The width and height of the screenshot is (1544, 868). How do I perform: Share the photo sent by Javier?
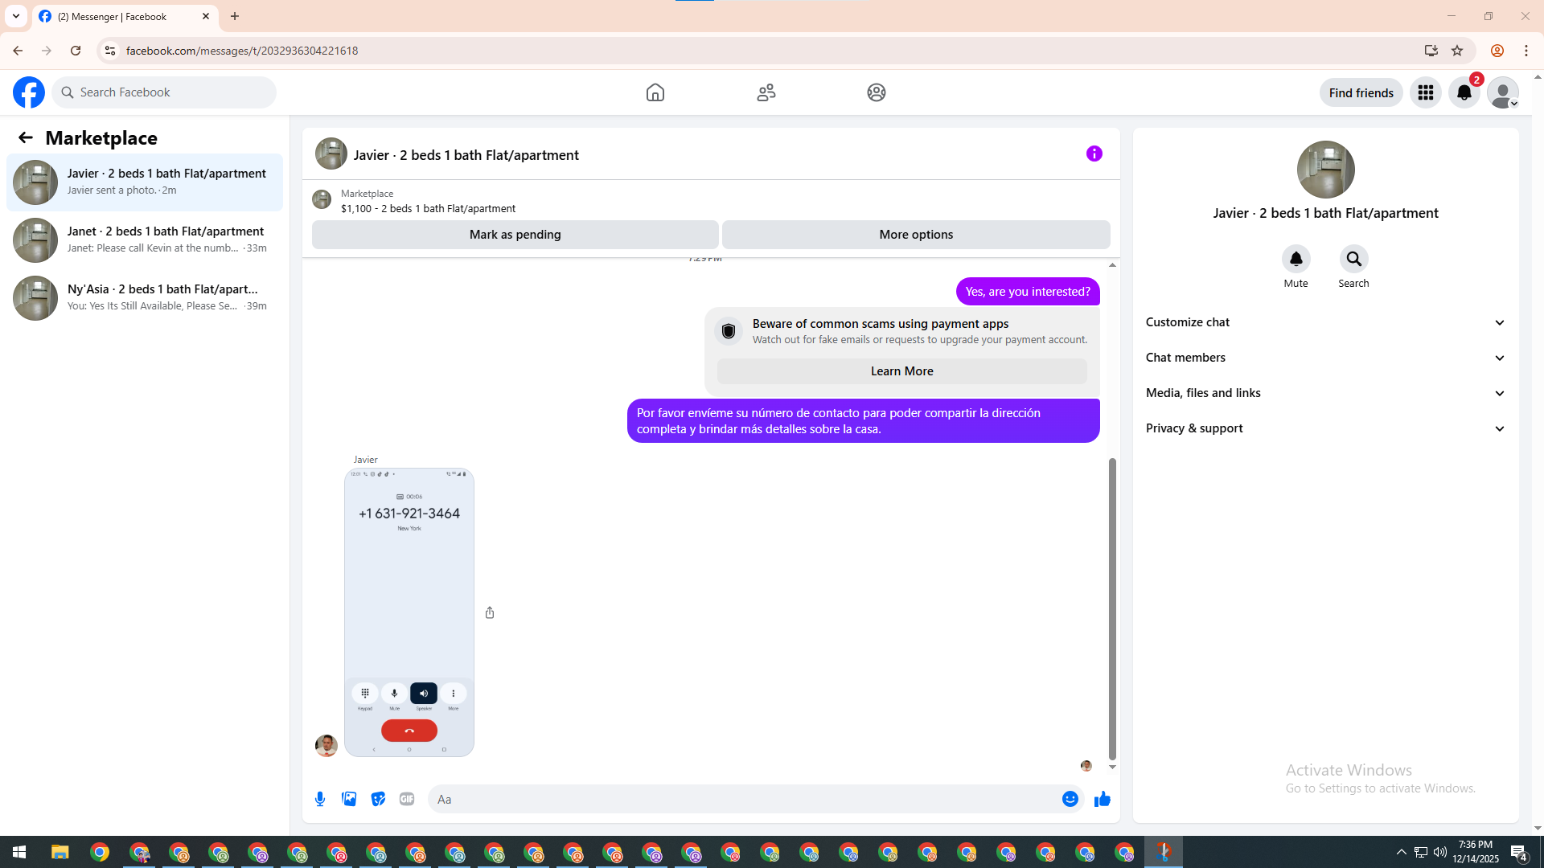click(x=490, y=613)
